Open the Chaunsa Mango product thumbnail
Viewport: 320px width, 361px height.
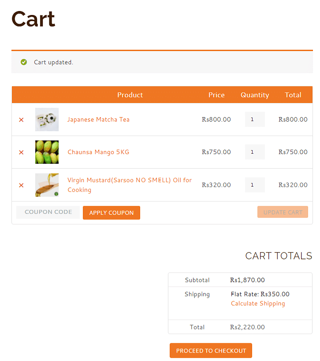point(47,152)
